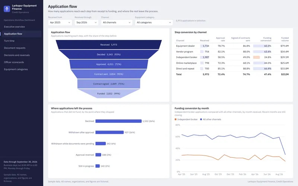
Task: Click the orange Independent broker funding conversion bar
Action: pyautogui.click(x=256, y=57)
